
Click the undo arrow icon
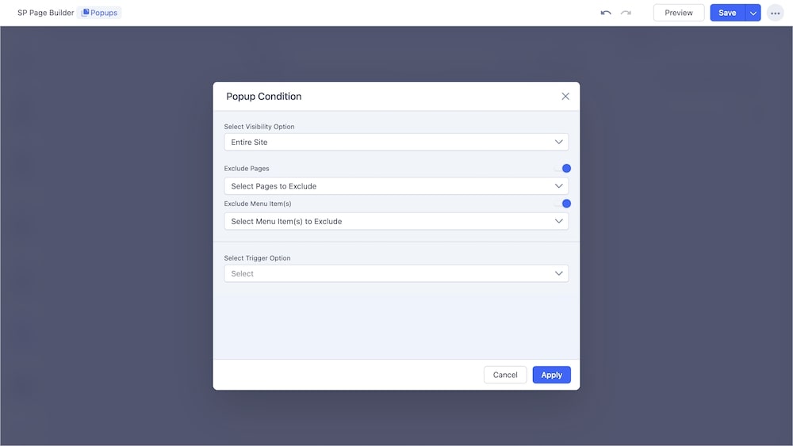[x=606, y=13]
